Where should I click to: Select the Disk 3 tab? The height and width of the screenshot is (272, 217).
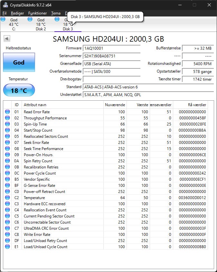(x=68, y=24)
